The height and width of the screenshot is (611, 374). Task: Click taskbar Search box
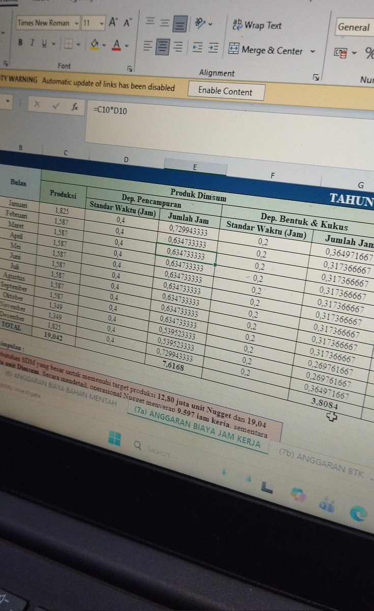click(153, 448)
